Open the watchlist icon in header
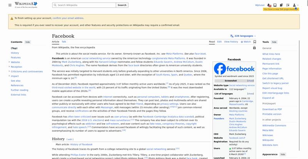The width and height of the screenshot is (308, 159). point(288,5)
